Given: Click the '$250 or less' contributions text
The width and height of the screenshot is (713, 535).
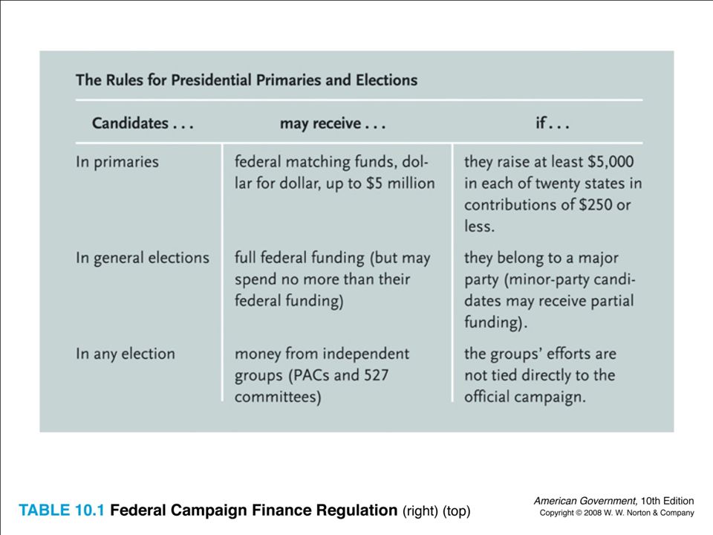Looking at the screenshot, I should tap(547, 215).
